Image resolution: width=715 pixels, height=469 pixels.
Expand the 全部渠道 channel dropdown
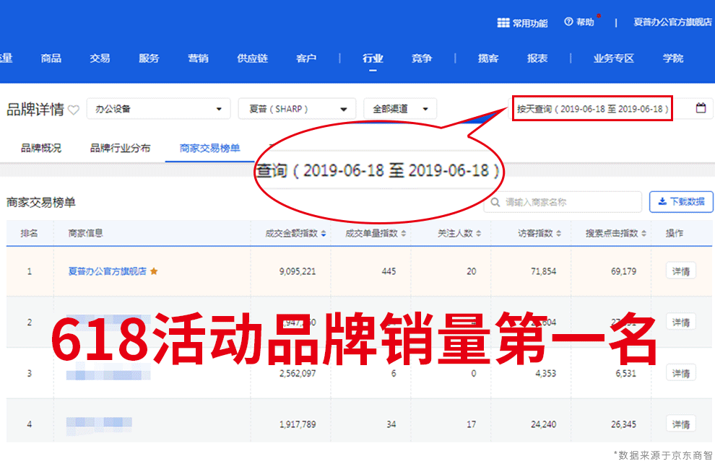[425, 110]
